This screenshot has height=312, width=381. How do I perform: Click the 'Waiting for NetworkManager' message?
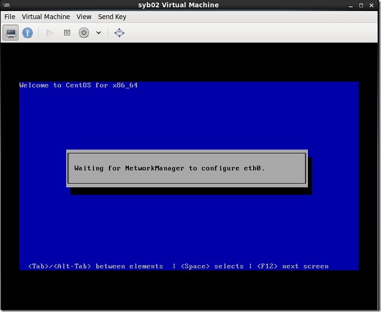click(169, 168)
